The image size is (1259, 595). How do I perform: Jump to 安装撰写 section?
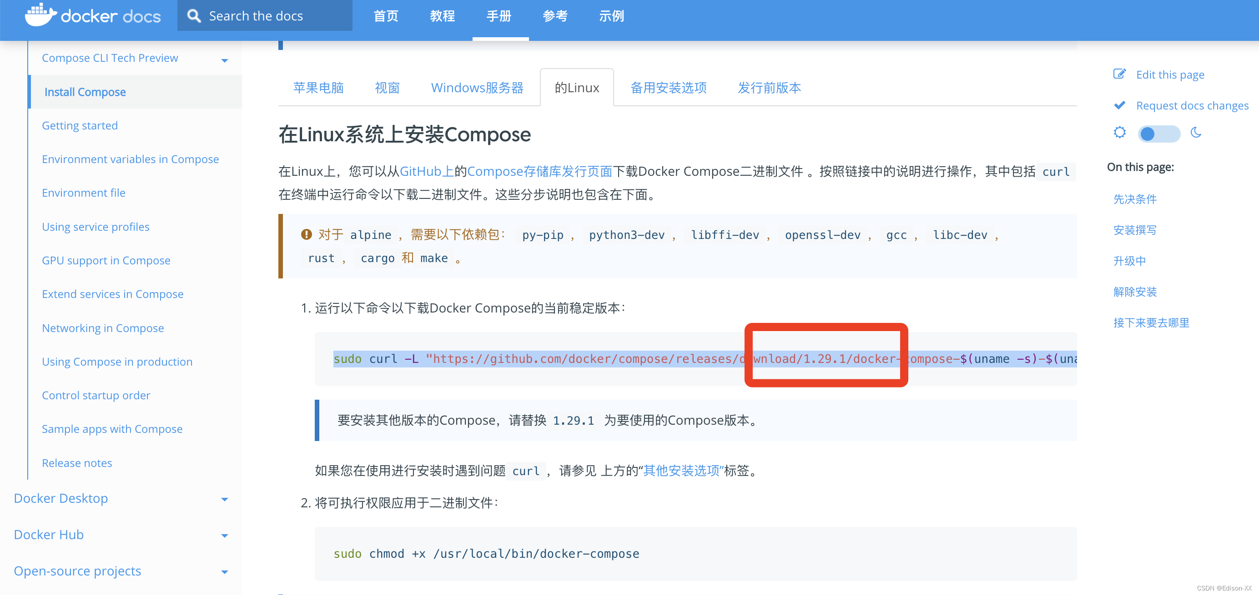[1135, 230]
